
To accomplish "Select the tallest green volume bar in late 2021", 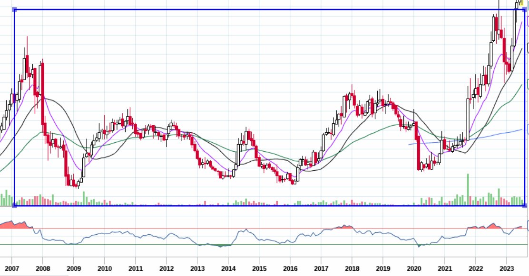I will point(468,189).
